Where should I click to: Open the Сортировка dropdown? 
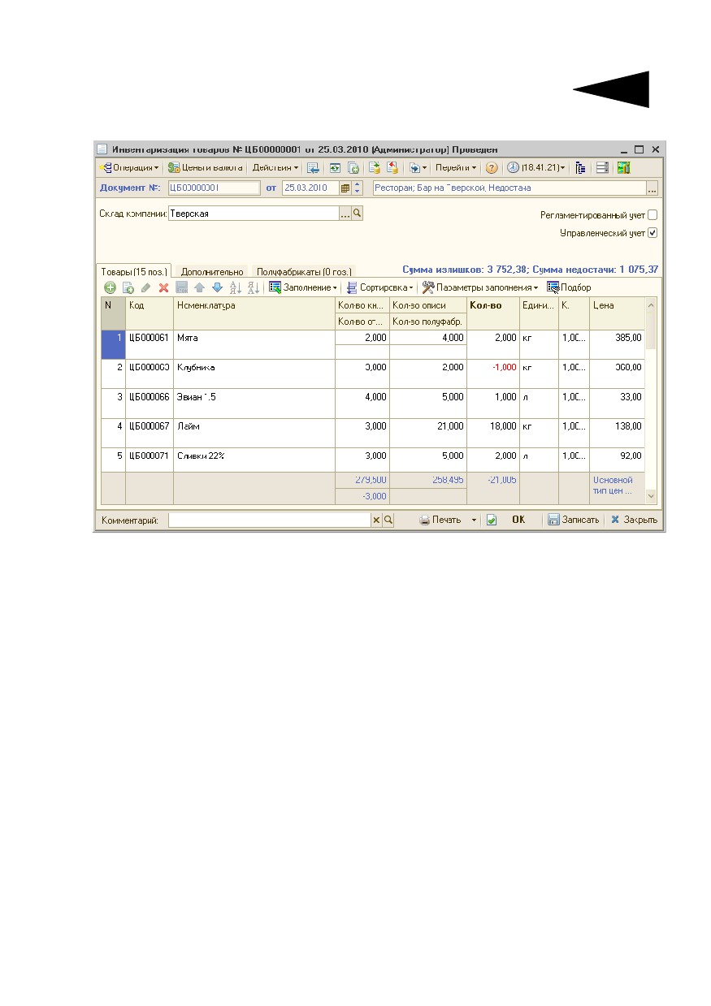click(379, 287)
